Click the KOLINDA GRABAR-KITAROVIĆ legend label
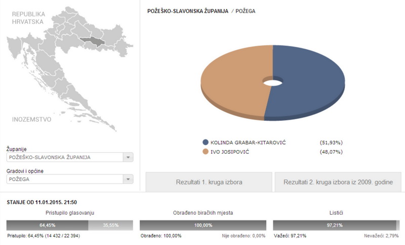Screen dimensions: 405x245 (248, 142)
